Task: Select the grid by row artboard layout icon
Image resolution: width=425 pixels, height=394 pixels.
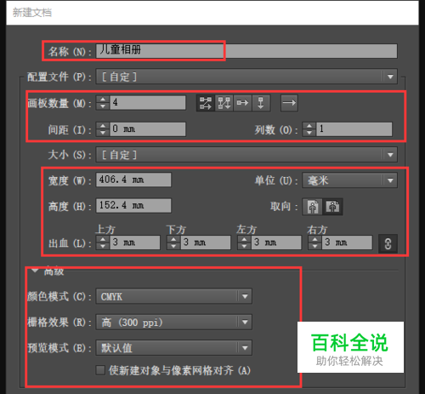Action: pos(206,103)
